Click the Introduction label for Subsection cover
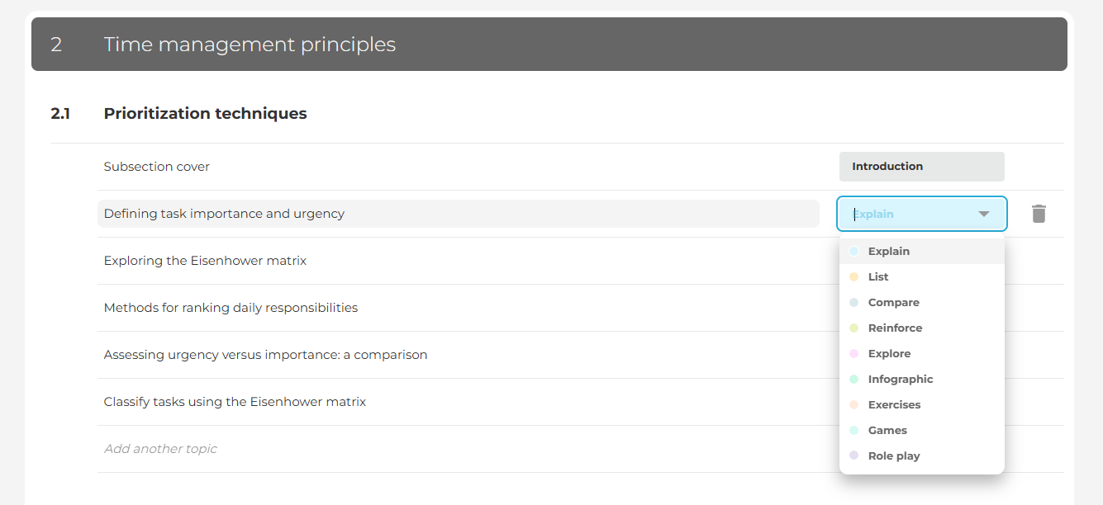 coord(921,167)
